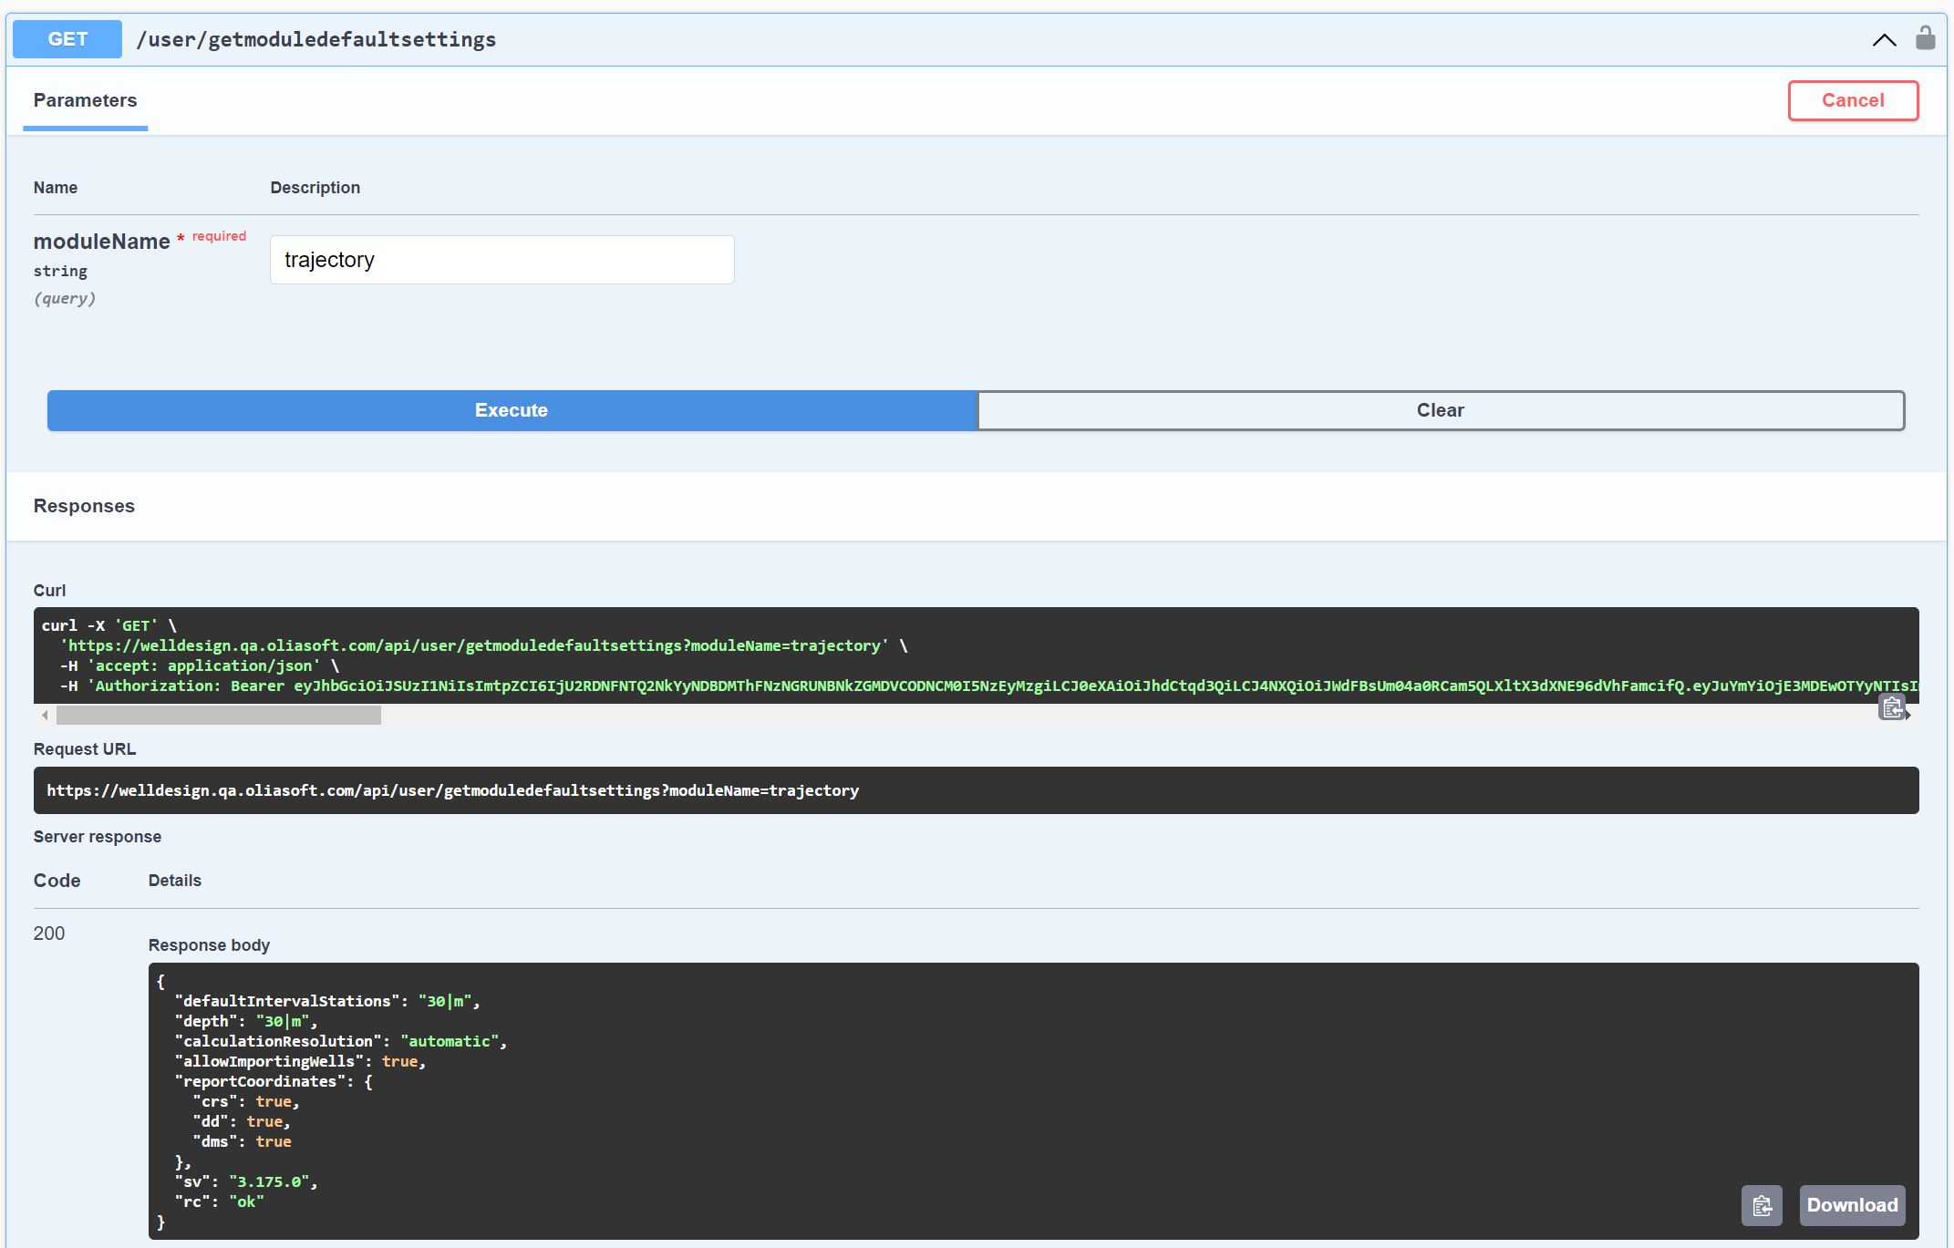1954x1248 pixels.
Task: Click the padlock icon to authorize
Action: click(x=1925, y=38)
